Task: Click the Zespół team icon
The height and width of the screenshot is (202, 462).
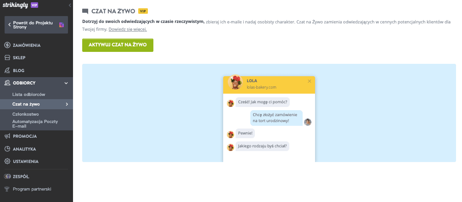Action: coord(7,176)
